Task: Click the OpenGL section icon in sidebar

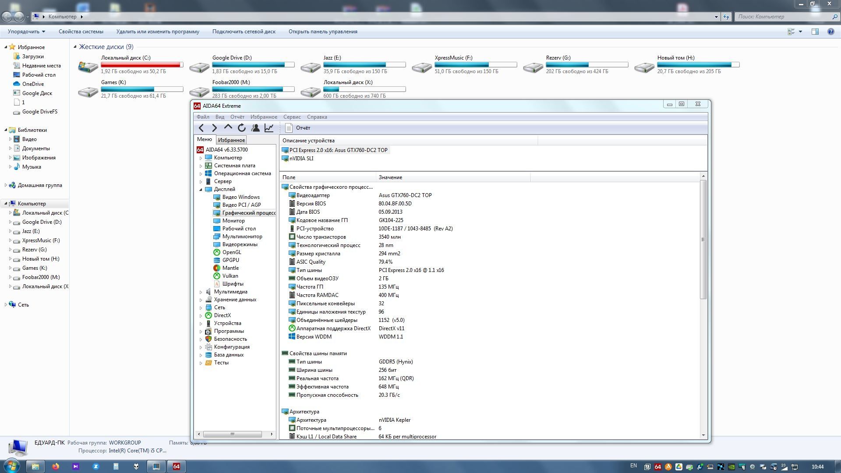Action: (x=218, y=252)
